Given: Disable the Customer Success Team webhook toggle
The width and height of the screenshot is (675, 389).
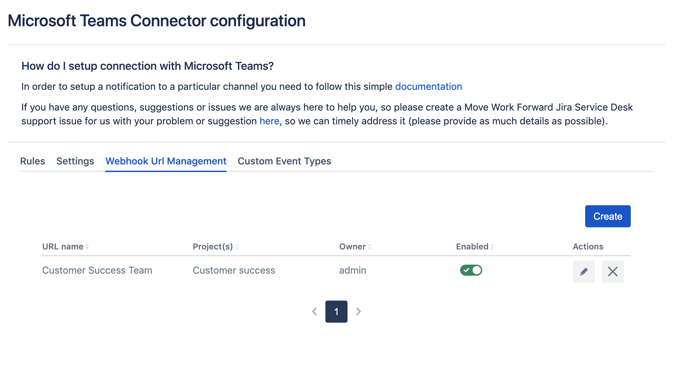Looking at the screenshot, I should (471, 270).
